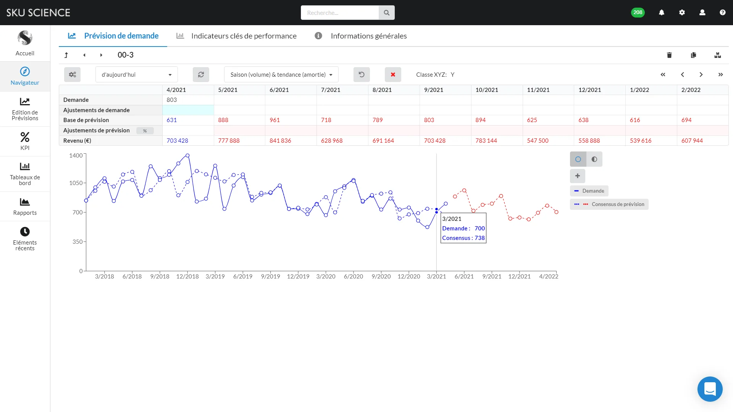Click Revenu value 841 836
The width and height of the screenshot is (733, 412).
pos(280,141)
